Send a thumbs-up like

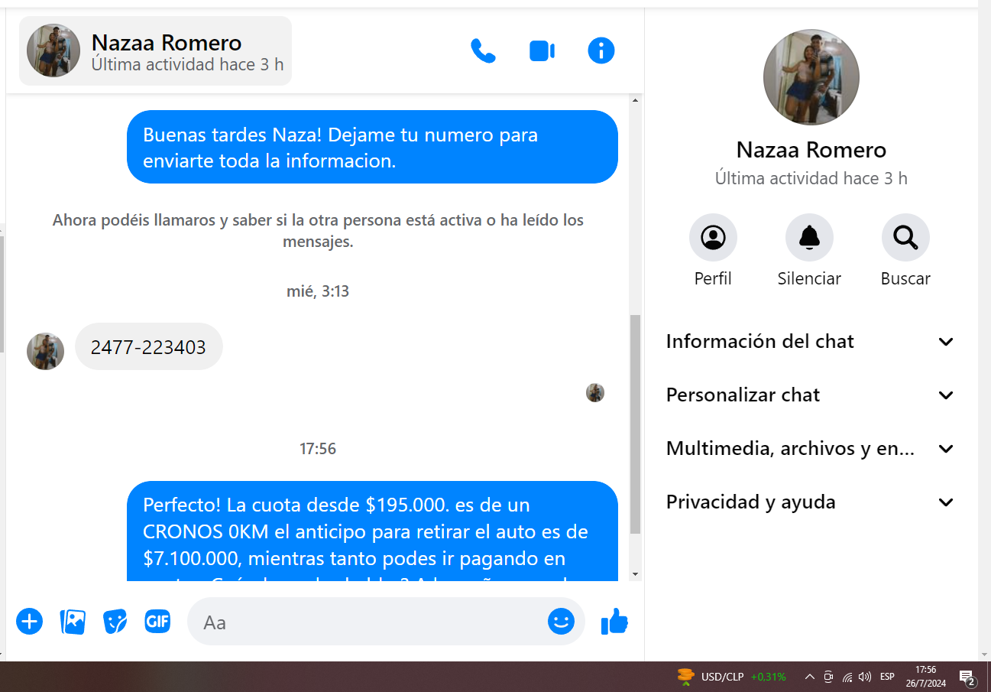tap(614, 622)
